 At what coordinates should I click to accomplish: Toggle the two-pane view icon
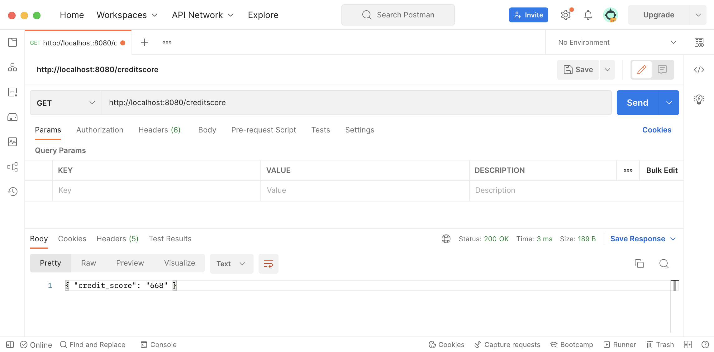pos(688,345)
